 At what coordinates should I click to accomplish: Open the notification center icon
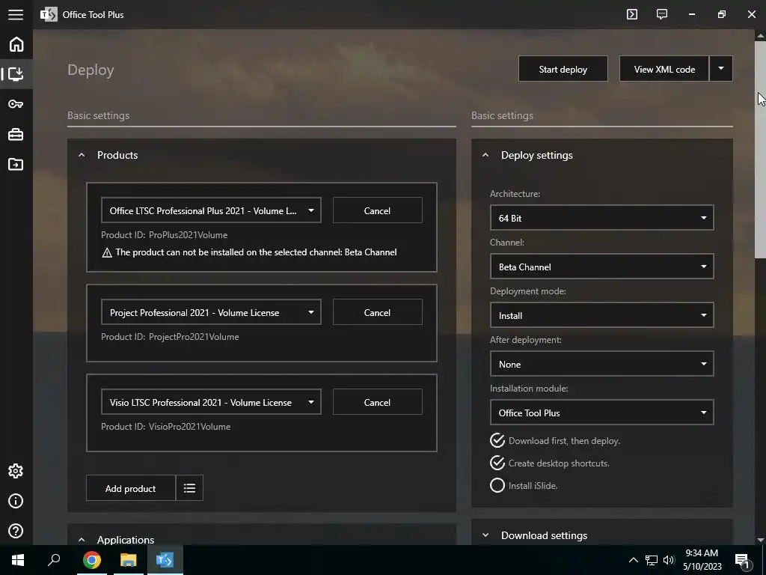pos(742,560)
